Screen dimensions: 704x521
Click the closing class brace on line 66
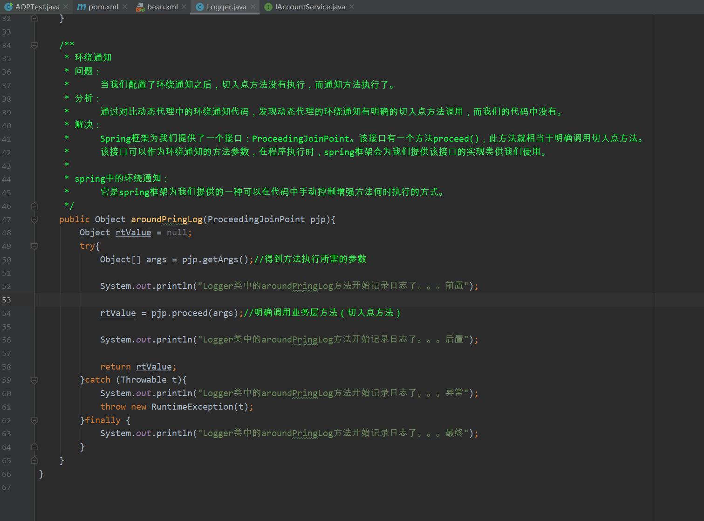(41, 474)
